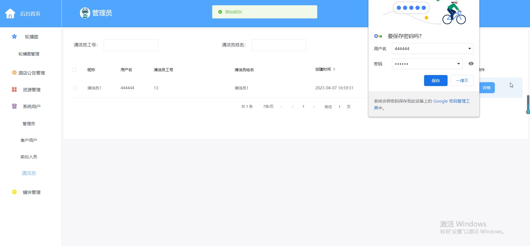Click the purple icon beside 系统用户

(x=14, y=106)
